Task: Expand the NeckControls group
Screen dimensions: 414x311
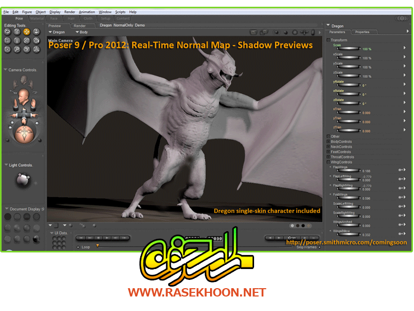Action: [329, 147]
